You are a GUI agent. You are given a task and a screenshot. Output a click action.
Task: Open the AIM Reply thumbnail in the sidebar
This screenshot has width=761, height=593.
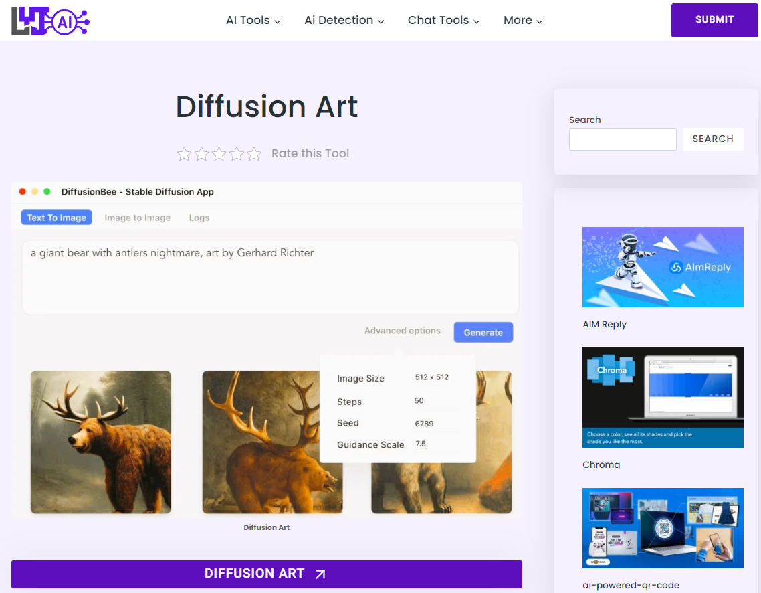point(663,267)
